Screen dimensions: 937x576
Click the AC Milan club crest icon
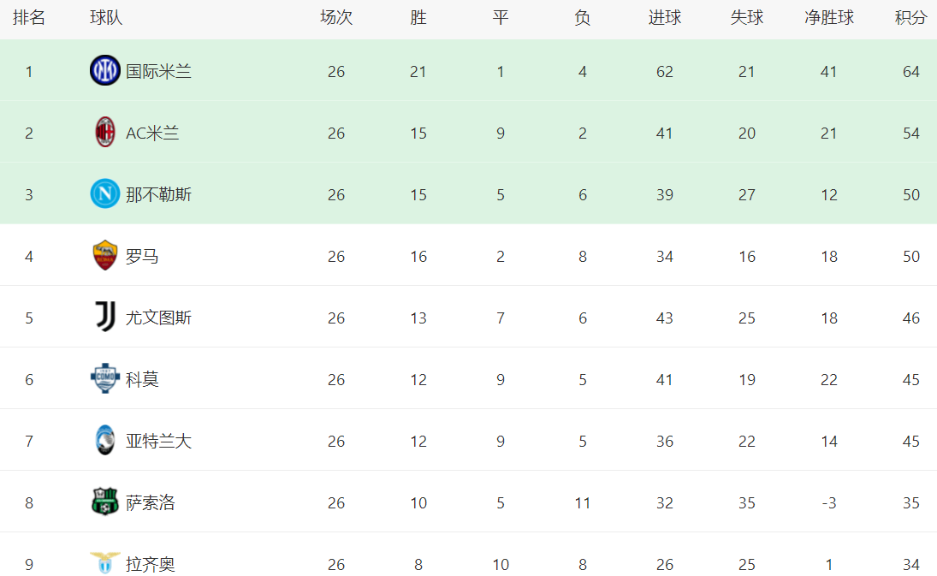click(104, 133)
